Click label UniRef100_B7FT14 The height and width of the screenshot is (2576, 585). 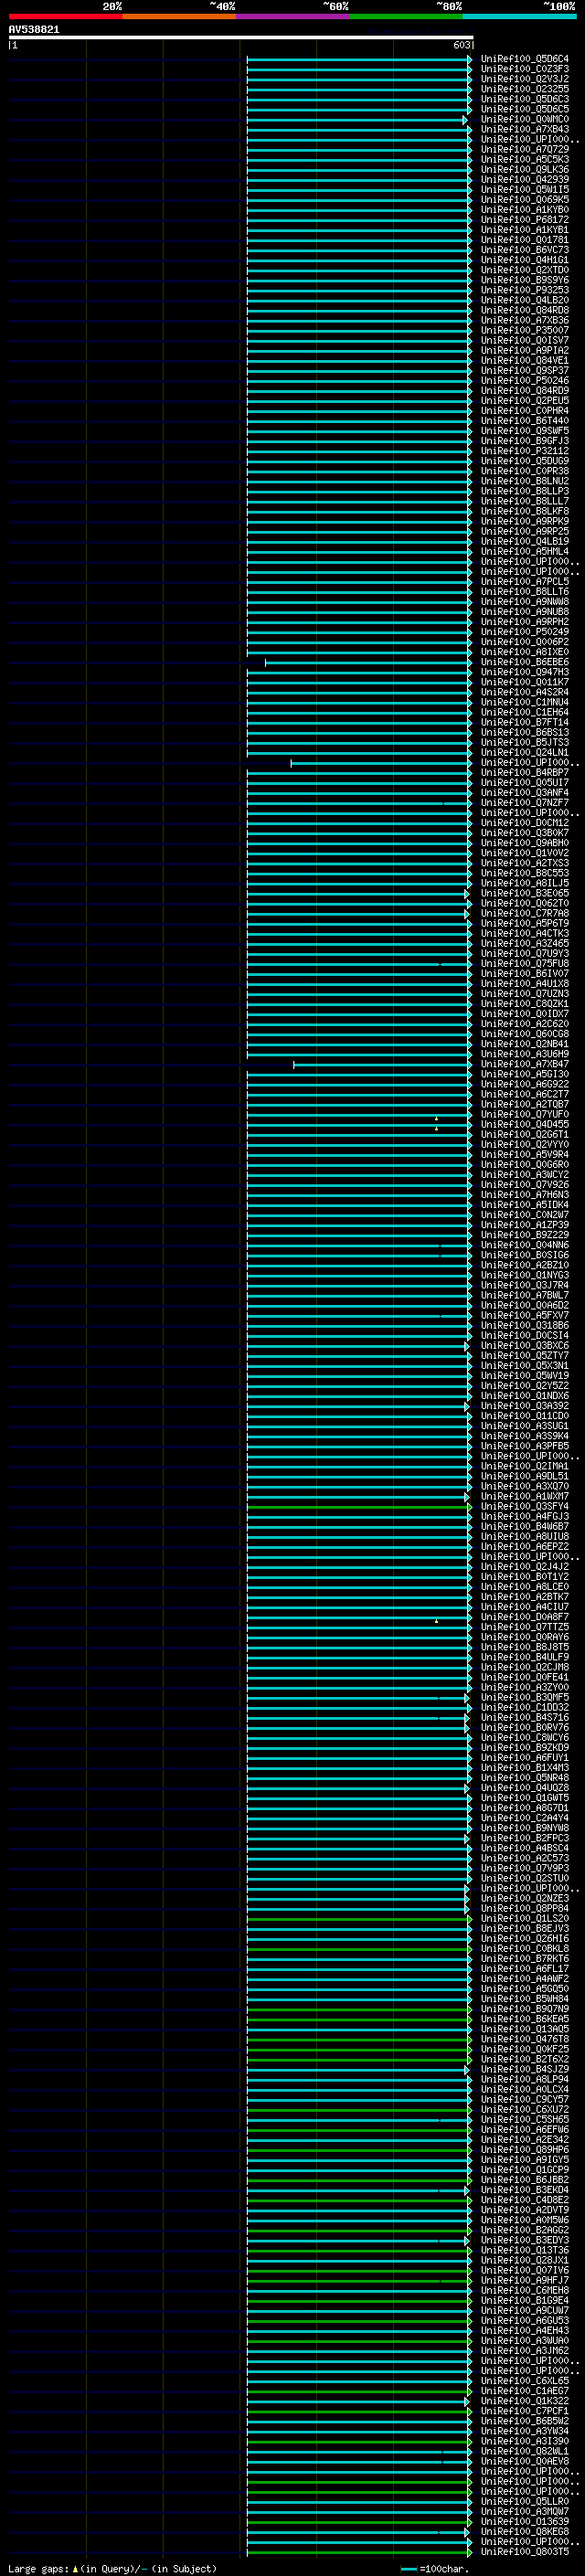(524, 722)
